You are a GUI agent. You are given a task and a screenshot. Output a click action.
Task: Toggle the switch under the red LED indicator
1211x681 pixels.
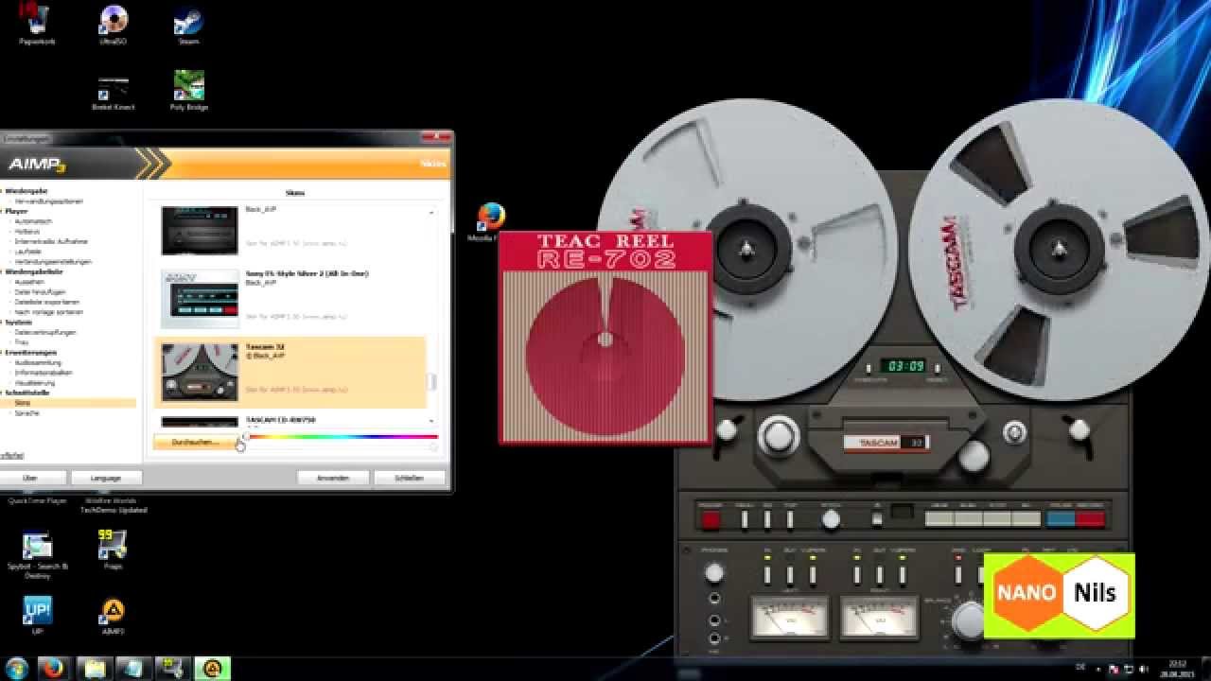click(958, 574)
